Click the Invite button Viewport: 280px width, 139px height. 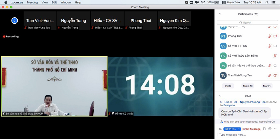click(x=228, y=86)
